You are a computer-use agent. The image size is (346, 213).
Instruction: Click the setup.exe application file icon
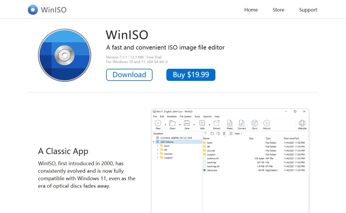204,170
